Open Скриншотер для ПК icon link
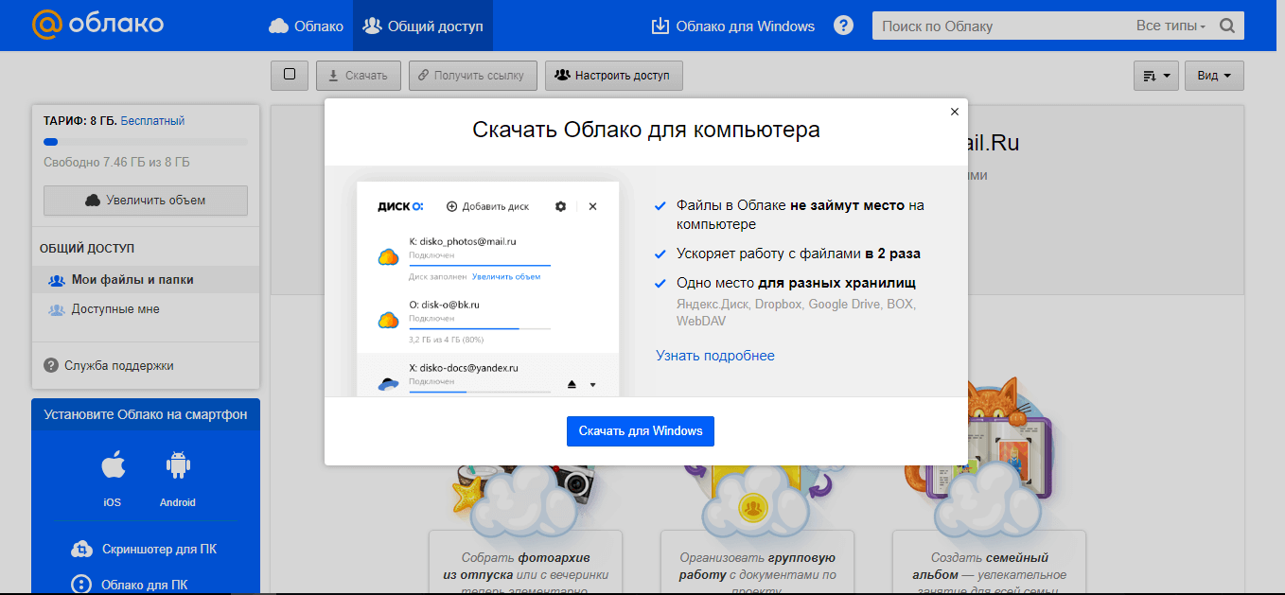The height and width of the screenshot is (595, 1285). [83, 550]
